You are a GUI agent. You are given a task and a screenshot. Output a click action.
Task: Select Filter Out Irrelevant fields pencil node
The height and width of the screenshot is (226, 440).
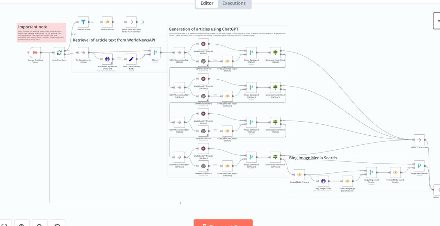coord(131,59)
